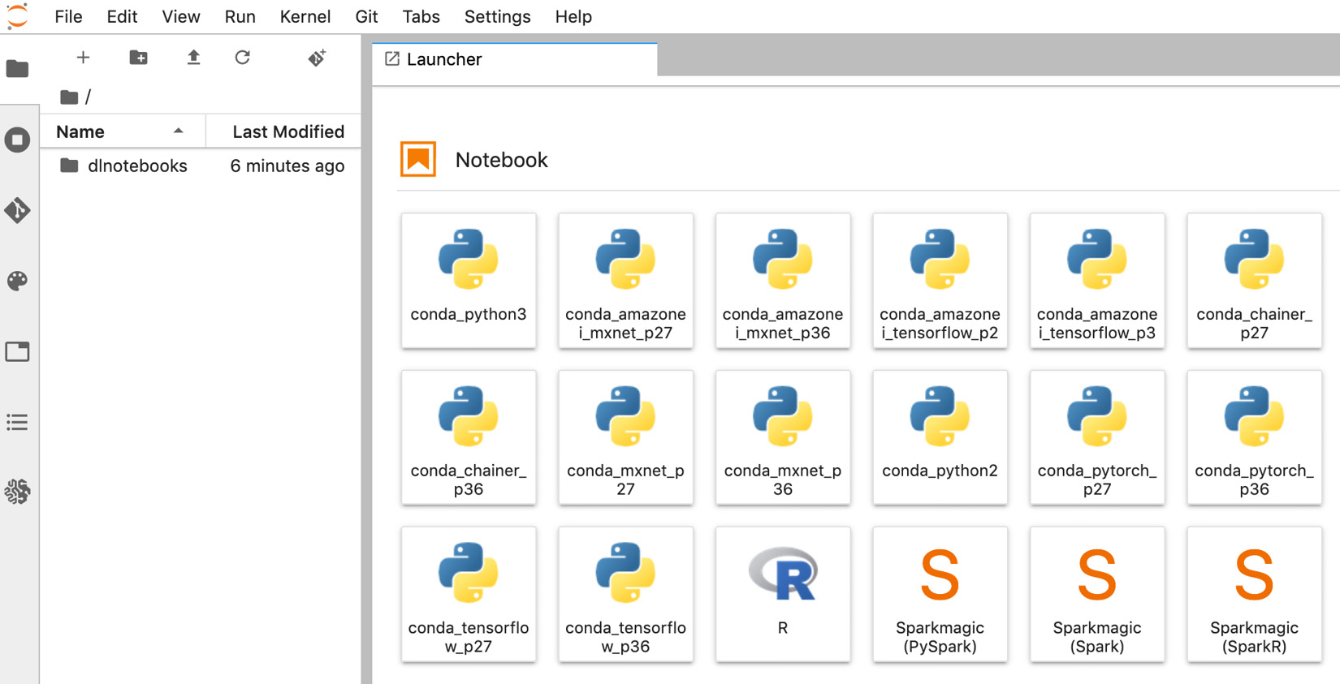Launch conda_tensorflow_p36 notebook
Screen dimensions: 1340x684
click(625, 594)
